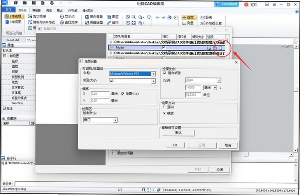This screenshot has width=300, height=195.
Task: Select the Measure tool
Action: 188,23
